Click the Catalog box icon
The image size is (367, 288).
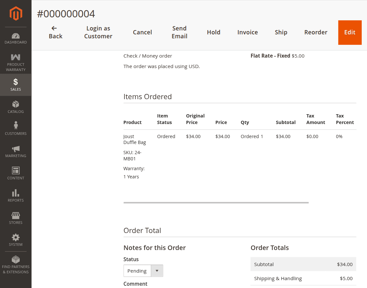pos(15,104)
